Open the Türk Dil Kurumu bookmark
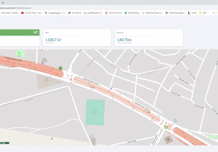The height and width of the screenshot is (152, 218). tap(114, 13)
